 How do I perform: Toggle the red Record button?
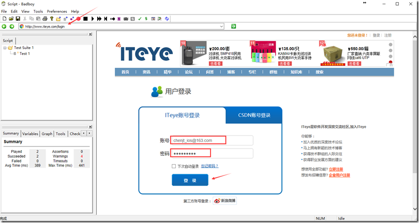click(x=79, y=19)
